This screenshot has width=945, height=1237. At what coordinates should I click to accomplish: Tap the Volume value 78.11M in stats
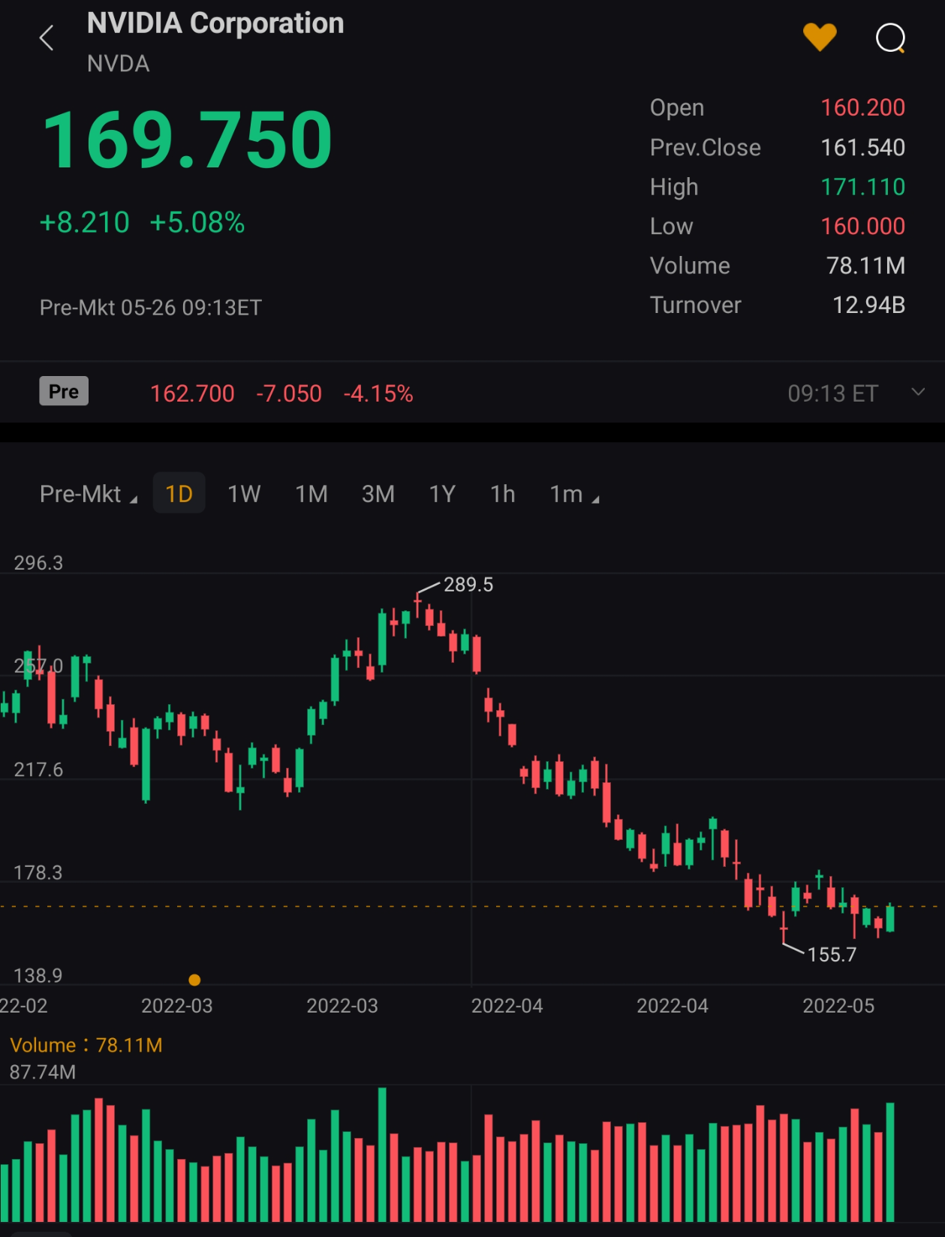click(x=866, y=266)
